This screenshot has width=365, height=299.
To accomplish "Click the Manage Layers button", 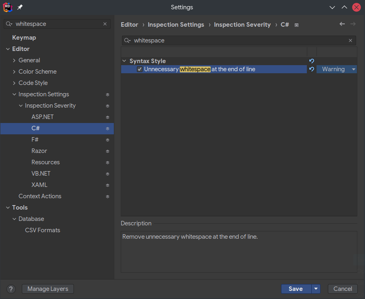I will [47, 289].
